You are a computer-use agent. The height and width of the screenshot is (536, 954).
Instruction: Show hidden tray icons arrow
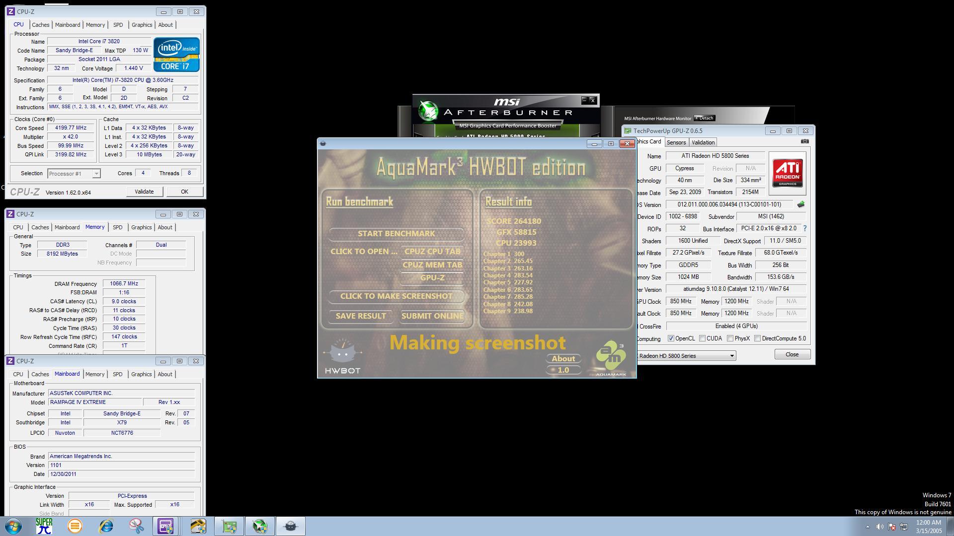(x=868, y=527)
